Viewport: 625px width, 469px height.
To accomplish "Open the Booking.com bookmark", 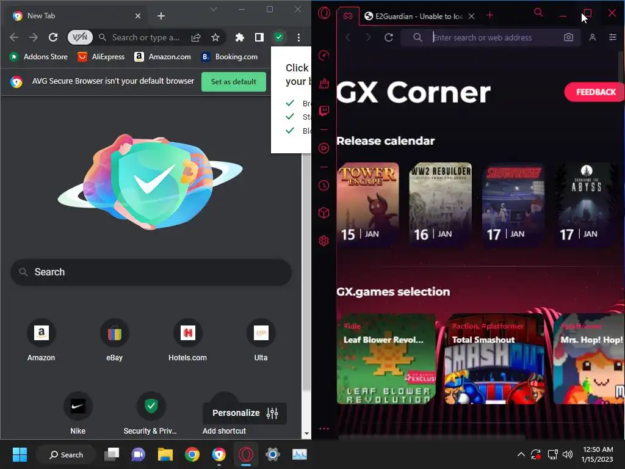I will coord(229,57).
